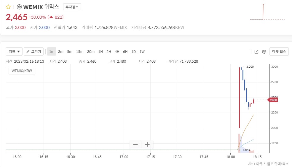Switch to the 5m chart interval
Viewport: 292px width, 167px height.
pos(70,52)
